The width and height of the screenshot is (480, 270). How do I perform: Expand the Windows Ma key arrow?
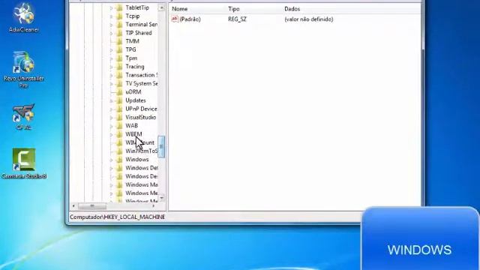112,185
